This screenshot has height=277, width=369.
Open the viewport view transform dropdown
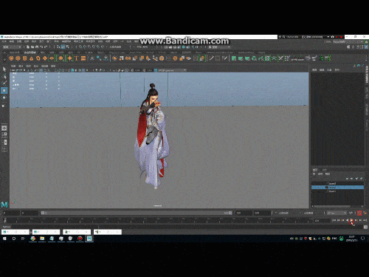(172, 70)
